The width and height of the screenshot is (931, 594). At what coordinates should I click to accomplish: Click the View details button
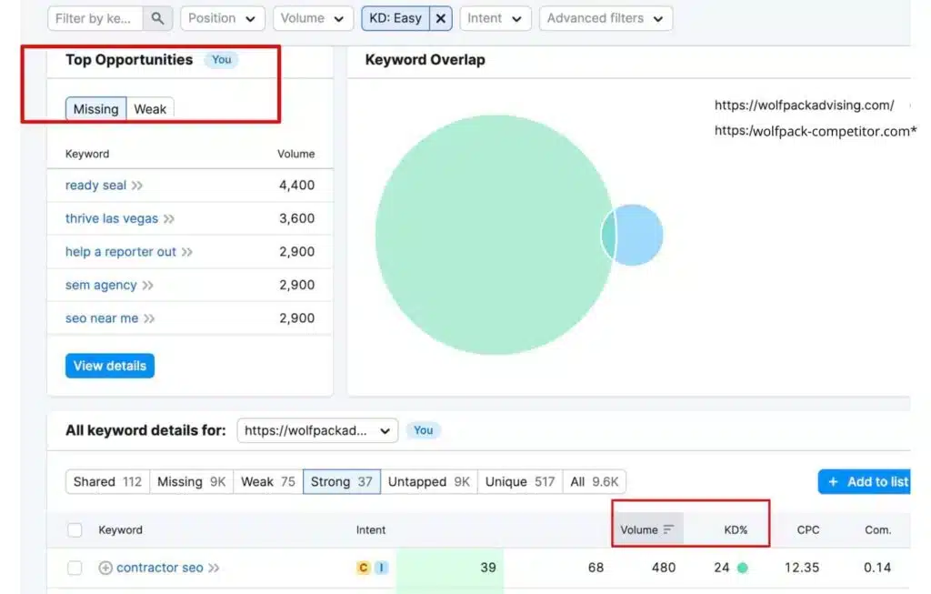click(110, 366)
